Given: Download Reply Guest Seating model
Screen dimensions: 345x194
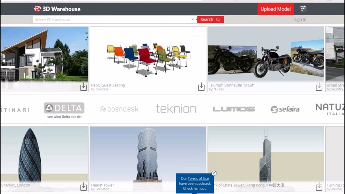Looking at the screenshot, I should click(201, 87).
